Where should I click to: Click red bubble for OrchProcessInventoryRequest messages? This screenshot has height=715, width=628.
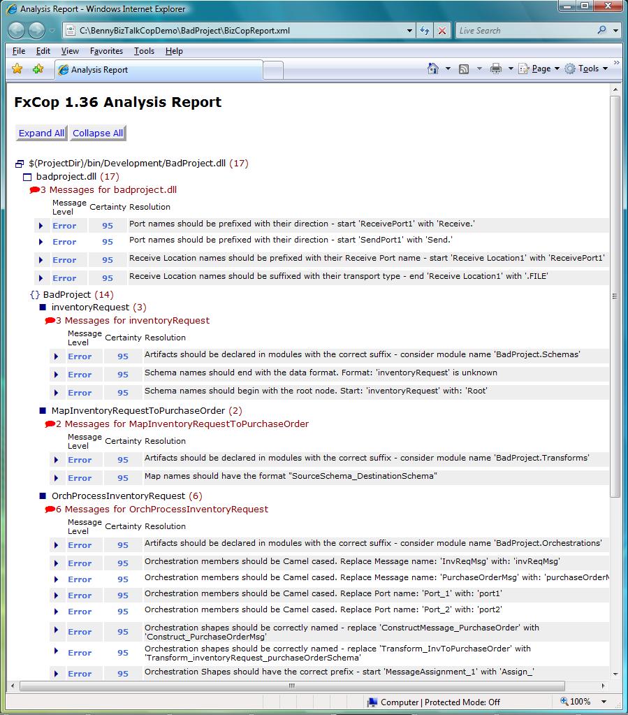(50, 510)
